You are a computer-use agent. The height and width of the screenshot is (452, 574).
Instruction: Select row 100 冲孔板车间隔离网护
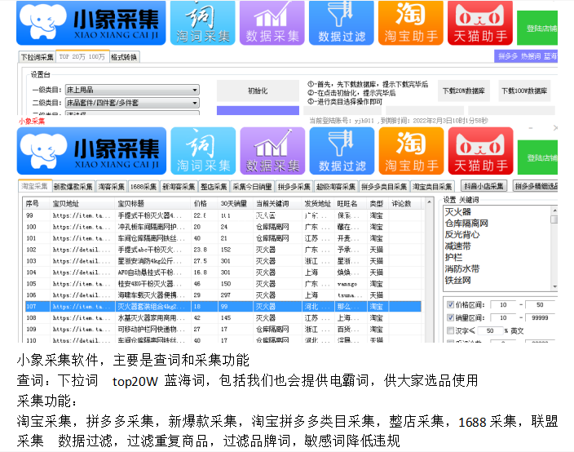click(223, 227)
